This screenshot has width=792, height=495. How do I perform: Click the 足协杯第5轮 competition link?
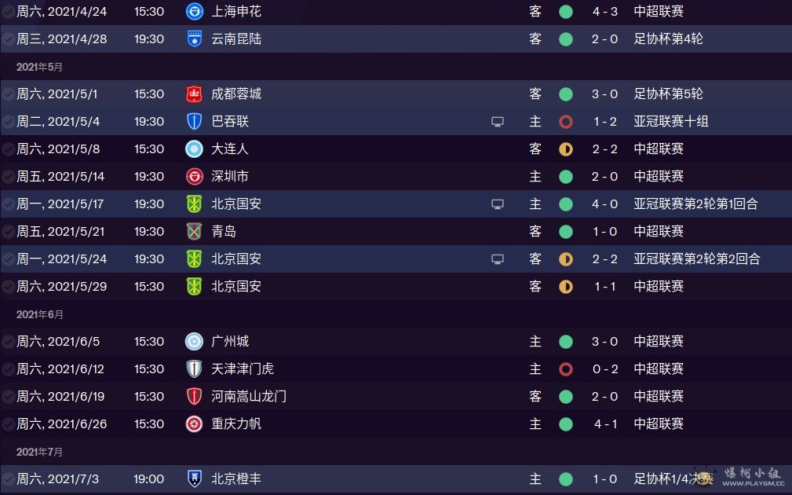coord(668,93)
